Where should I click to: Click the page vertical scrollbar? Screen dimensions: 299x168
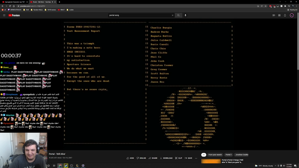pyautogui.click(x=298, y=44)
